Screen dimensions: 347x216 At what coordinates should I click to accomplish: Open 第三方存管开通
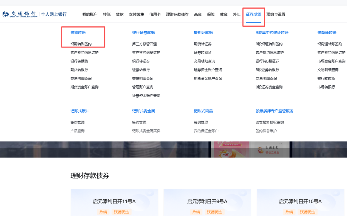click(146, 44)
